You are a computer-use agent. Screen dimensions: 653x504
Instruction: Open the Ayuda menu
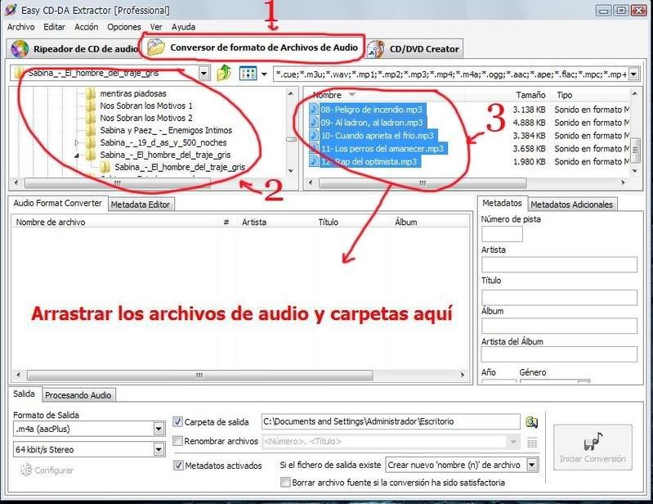[183, 27]
